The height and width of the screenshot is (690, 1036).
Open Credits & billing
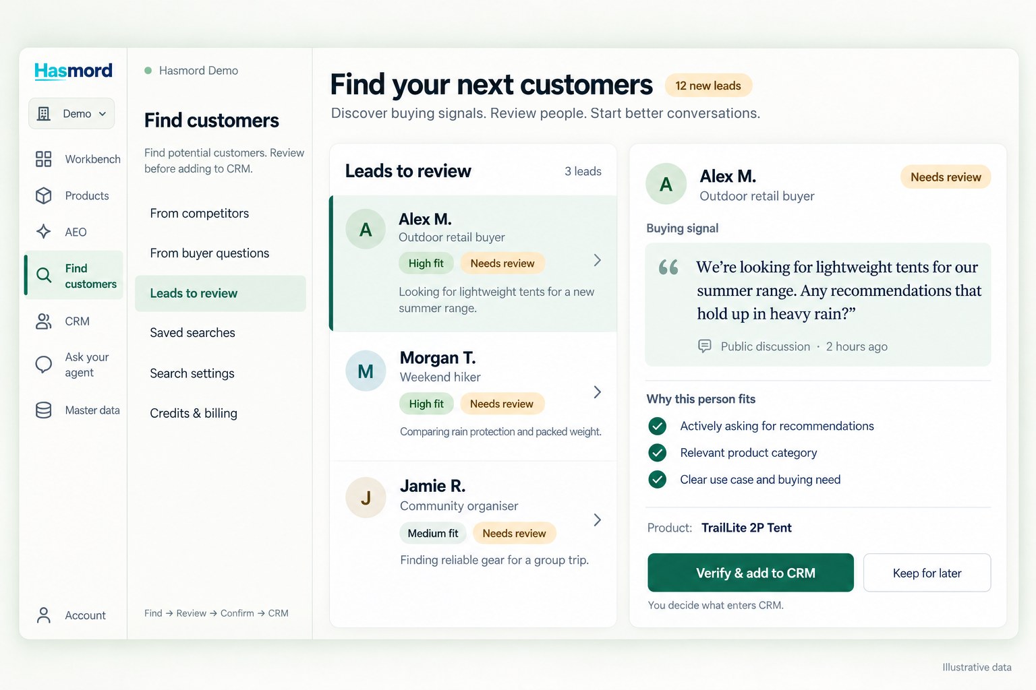(x=194, y=413)
